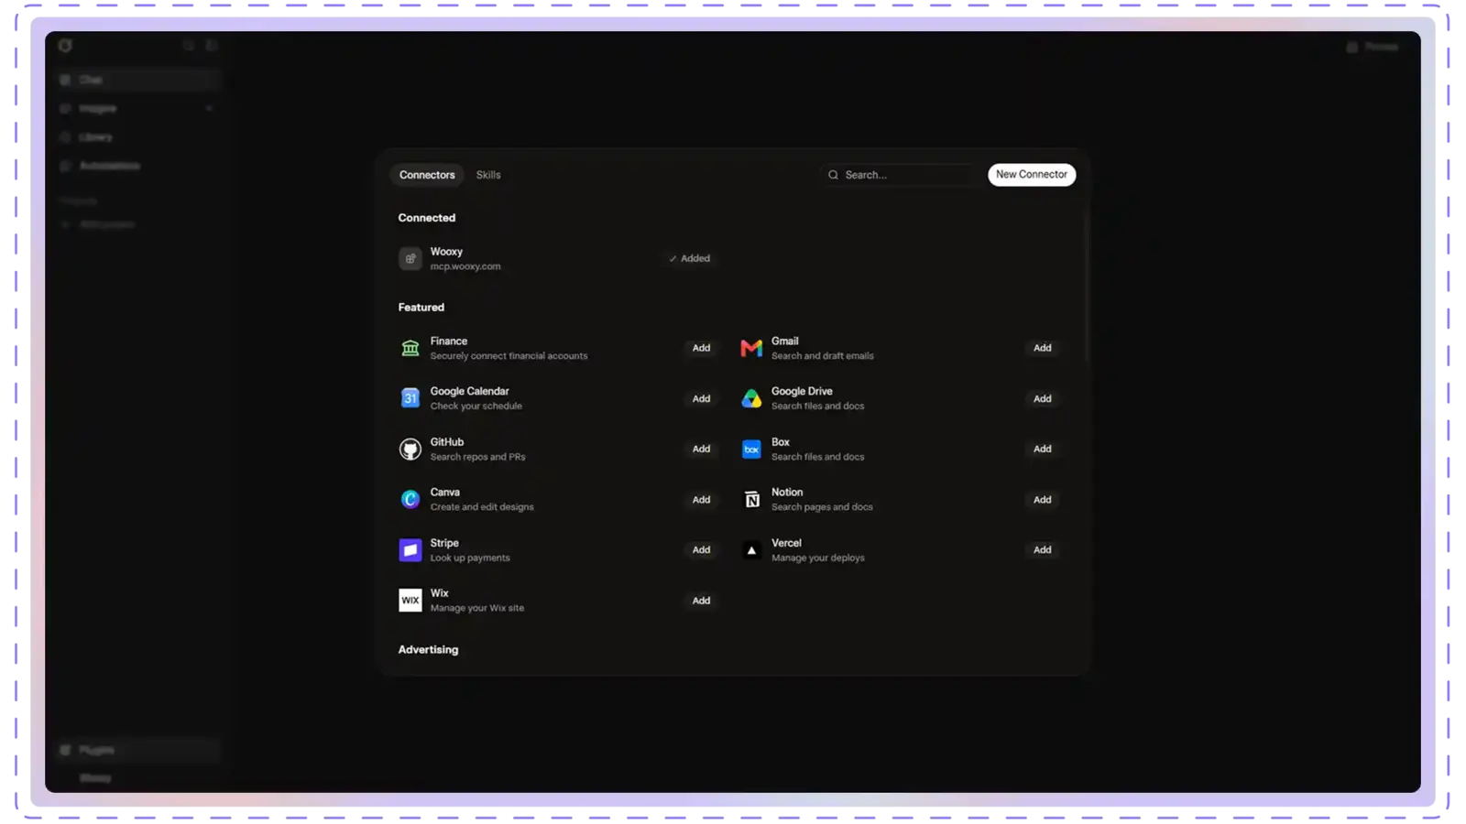
Task: Click the Stripe icon
Action: coord(410,550)
